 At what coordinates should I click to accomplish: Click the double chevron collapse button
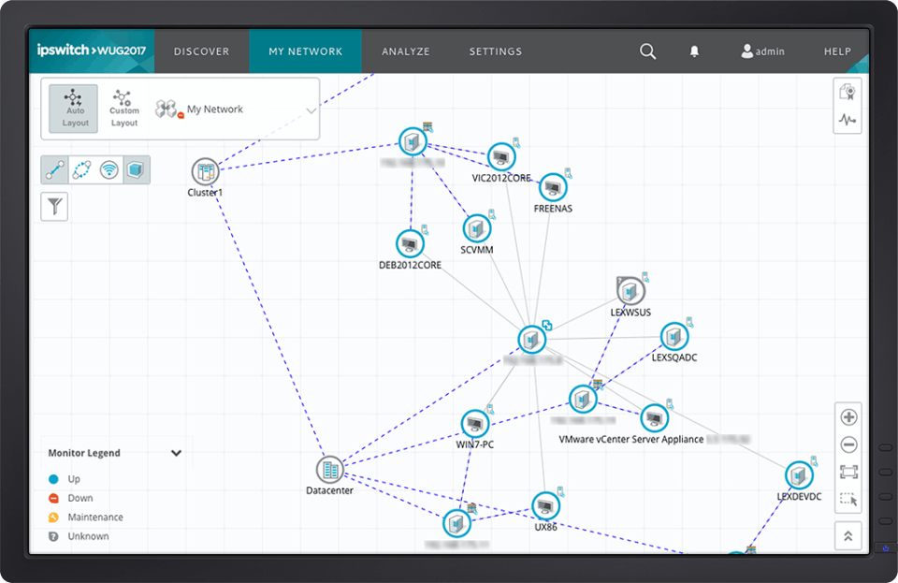[x=848, y=536]
